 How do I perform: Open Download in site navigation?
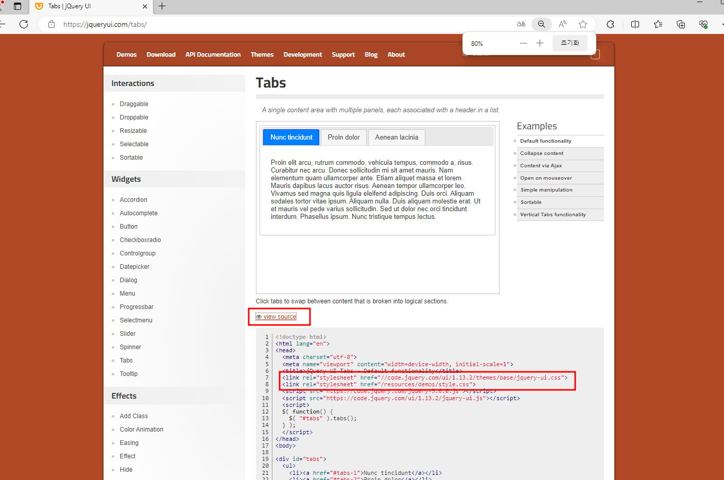[x=161, y=55]
